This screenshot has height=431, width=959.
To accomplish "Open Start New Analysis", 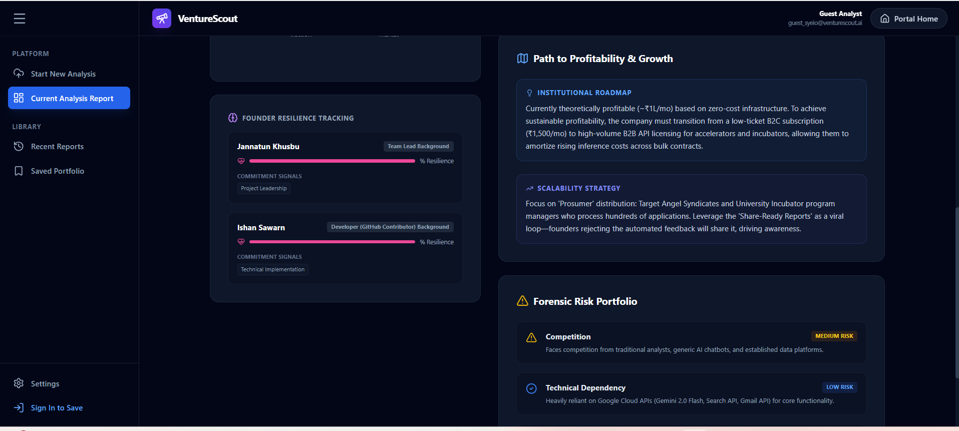I will (x=69, y=74).
